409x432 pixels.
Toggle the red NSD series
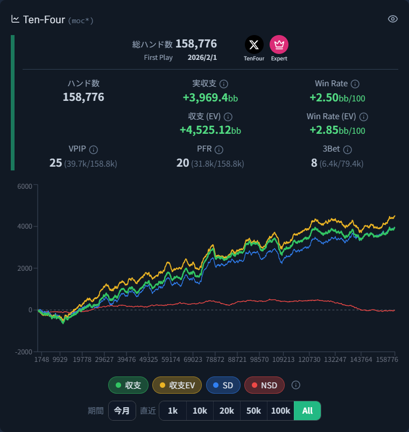click(x=264, y=385)
